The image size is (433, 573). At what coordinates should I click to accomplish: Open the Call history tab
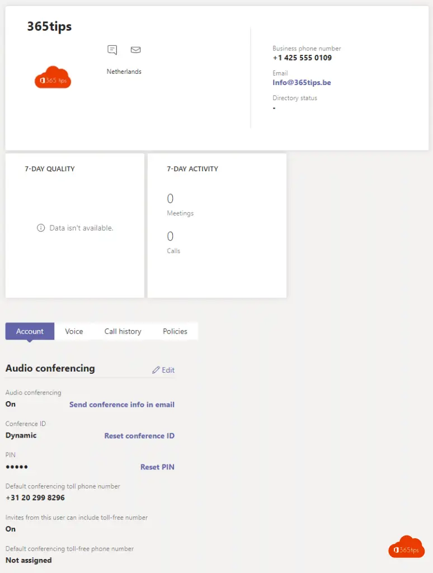click(x=123, y=331)
